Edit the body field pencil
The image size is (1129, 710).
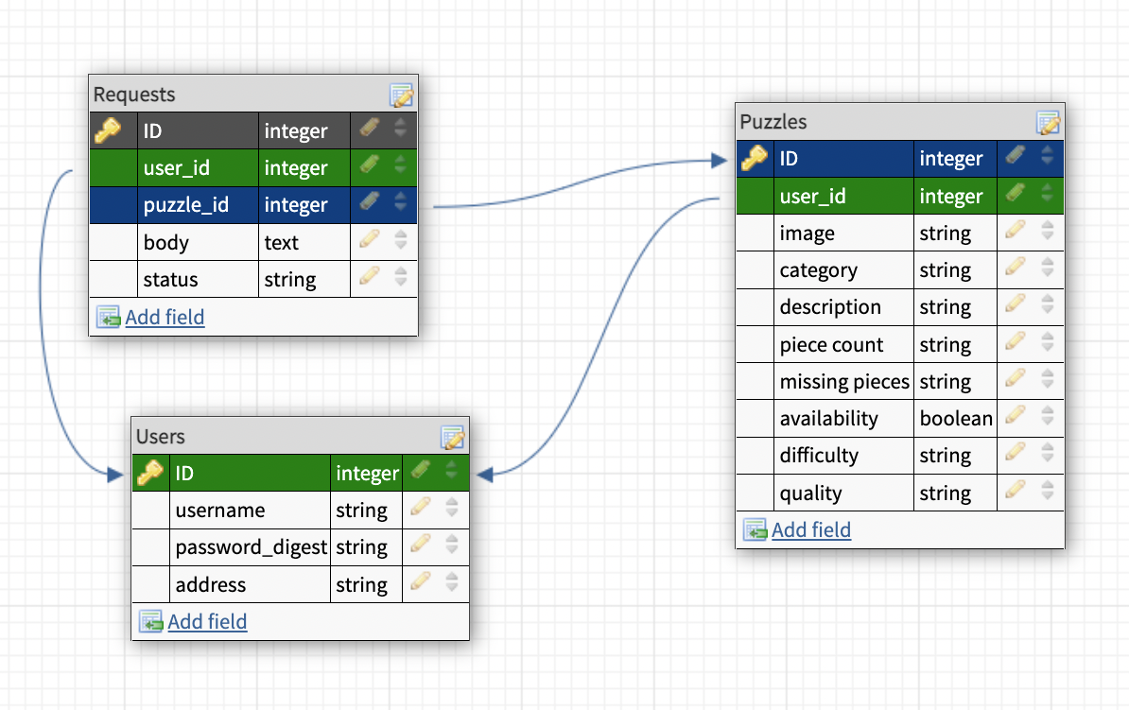coord(370,239)
